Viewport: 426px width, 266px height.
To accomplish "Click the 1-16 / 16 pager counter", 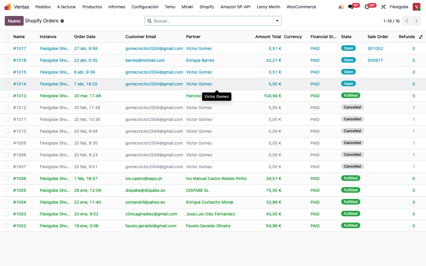I will [391, 21].
